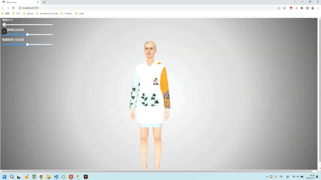Image resolution: width=321 pixels, height=180 pixels.
Task: Click the site info icon beside the URL
Action: tap(20, 8)
